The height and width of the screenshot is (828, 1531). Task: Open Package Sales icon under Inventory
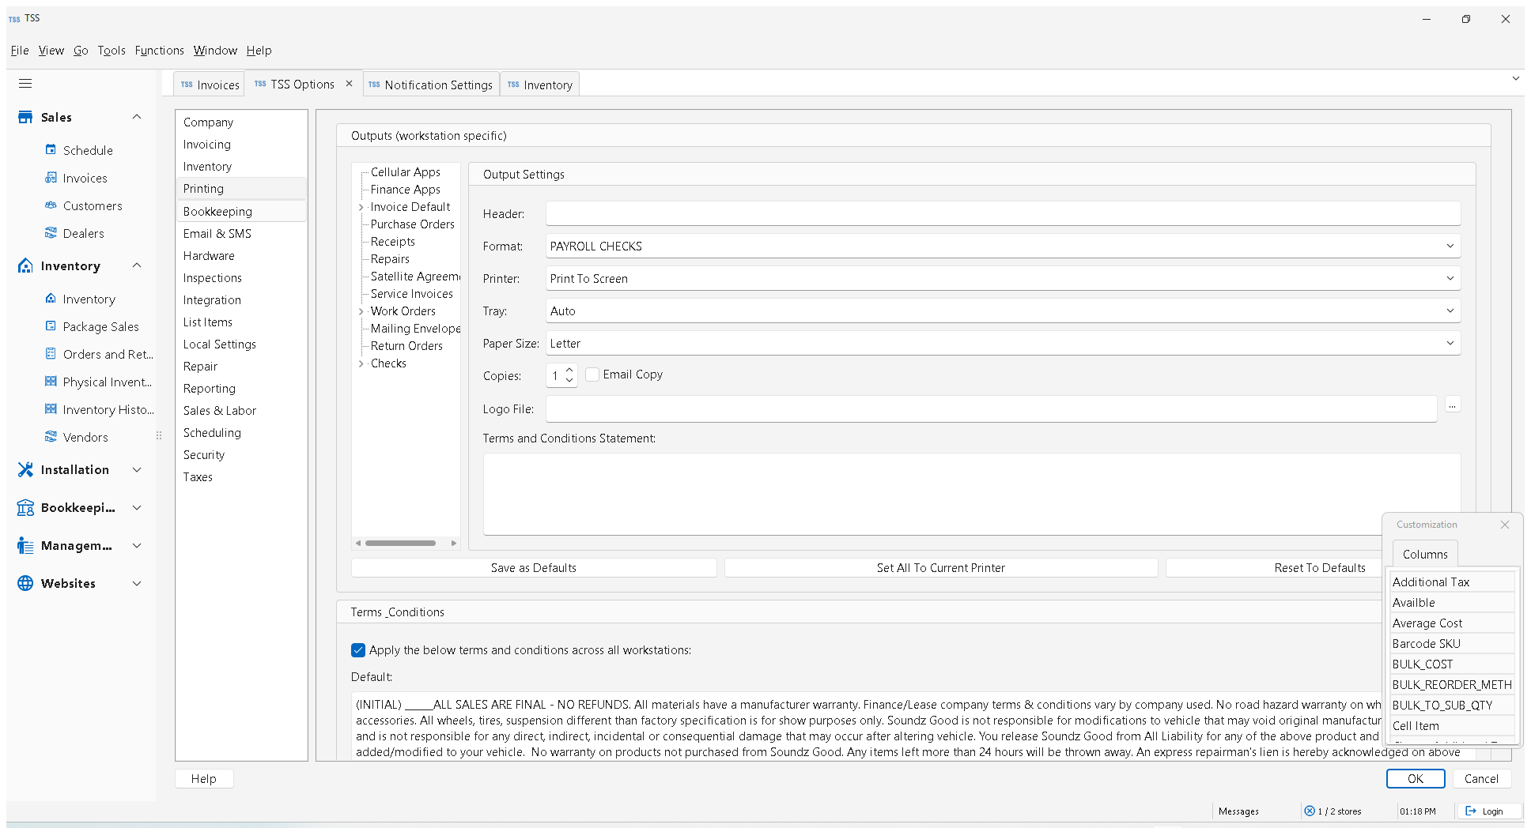tap(51, 326)
